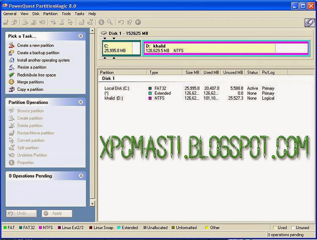Viewport: 317px width, 240px height.
Task: Collapse the Operations Pending panel
Action: 81,176
